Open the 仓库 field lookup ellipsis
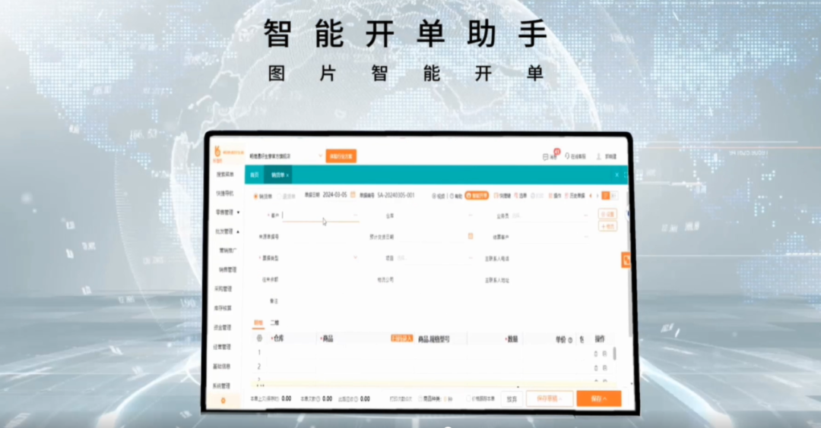This screenshot has height=428, width=821. [x=470, y=216]
